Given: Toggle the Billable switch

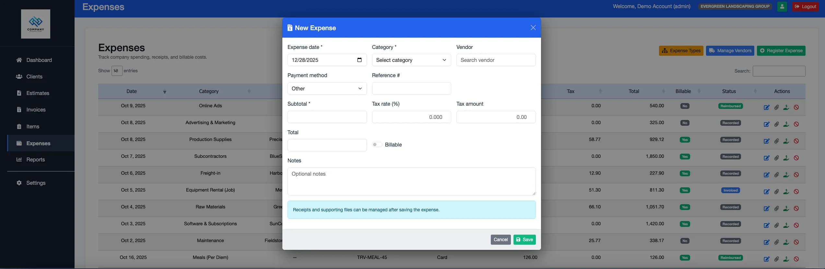Looking at the screenshot, I should coord(377,145).
